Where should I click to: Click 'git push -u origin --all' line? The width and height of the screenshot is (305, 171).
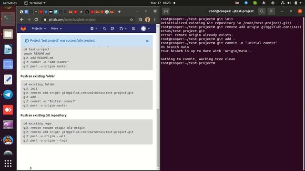[x=44, y=136]
